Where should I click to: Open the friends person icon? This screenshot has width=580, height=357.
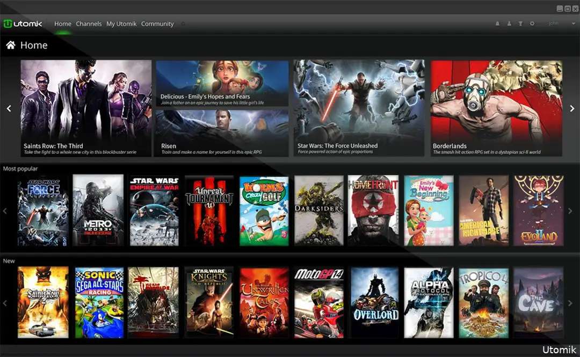509,24
